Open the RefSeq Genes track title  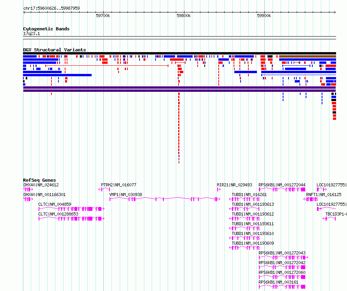pyautogui.click(x=40, y=180)
